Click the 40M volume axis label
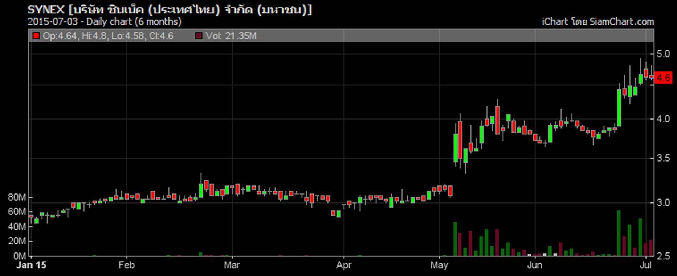677x276 pixels. coord(17,227)
